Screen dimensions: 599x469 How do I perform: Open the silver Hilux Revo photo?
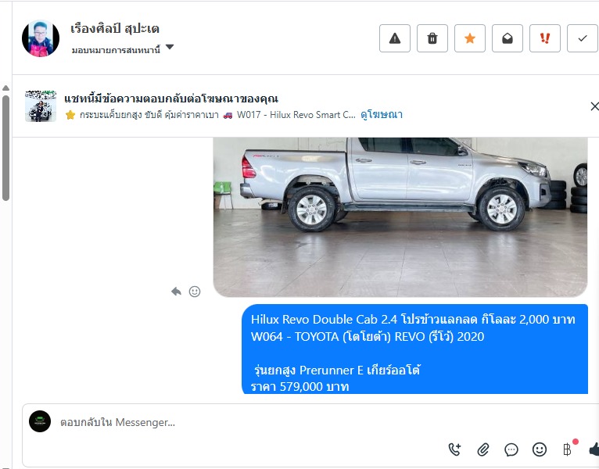[x=400, y=217]
